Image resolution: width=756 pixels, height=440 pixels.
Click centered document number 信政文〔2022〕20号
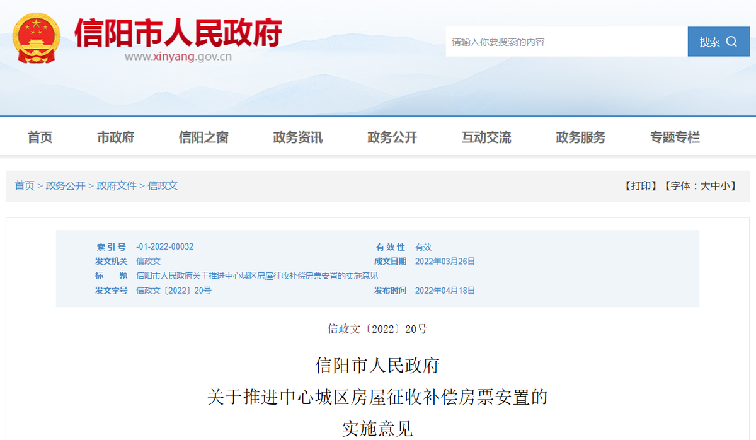click(x=377, y=328)
